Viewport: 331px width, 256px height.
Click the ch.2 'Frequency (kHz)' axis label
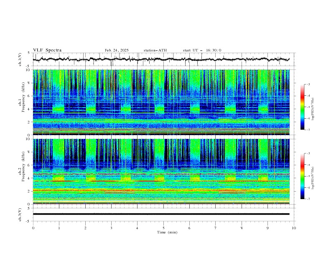click(23, 166)
